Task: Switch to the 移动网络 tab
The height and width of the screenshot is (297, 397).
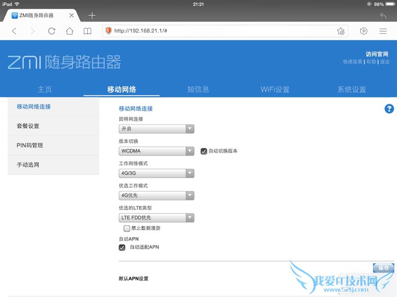Action: (x=122, y=90)
